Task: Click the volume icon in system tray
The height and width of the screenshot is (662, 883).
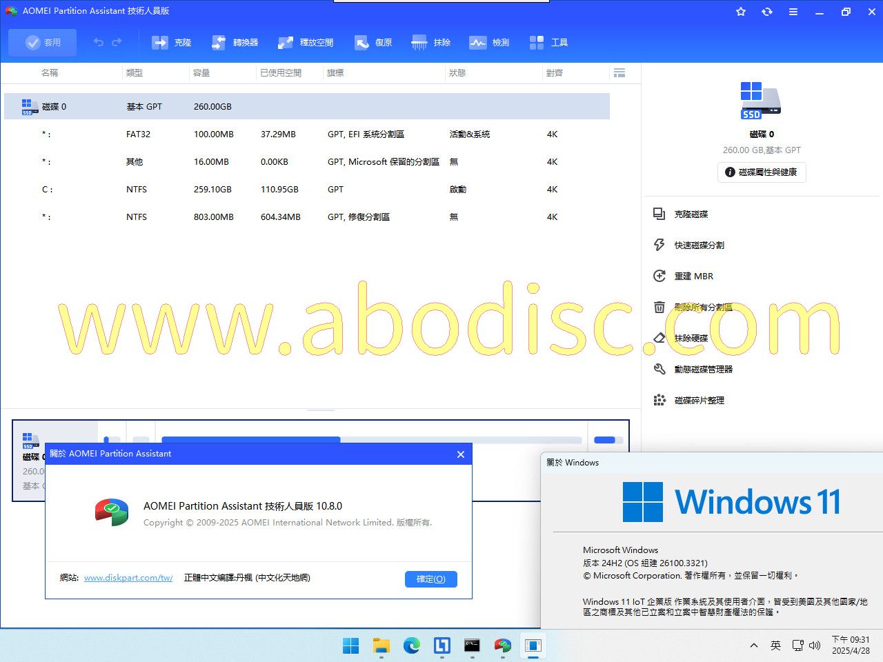Action: coord(815,645)
